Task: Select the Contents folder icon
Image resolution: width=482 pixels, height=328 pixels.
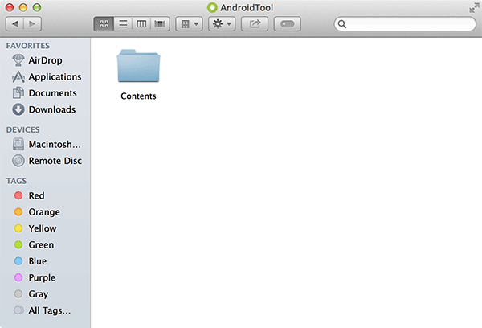Action: point(138,66)
